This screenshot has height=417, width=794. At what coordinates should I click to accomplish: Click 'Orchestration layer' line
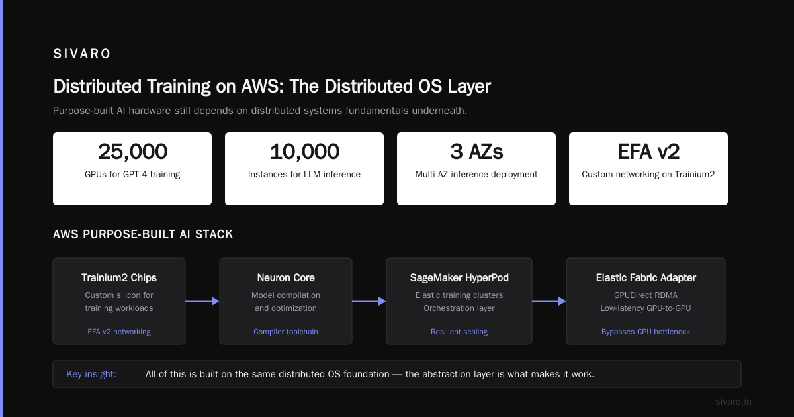pyautogui.click(x=459, y=308)
